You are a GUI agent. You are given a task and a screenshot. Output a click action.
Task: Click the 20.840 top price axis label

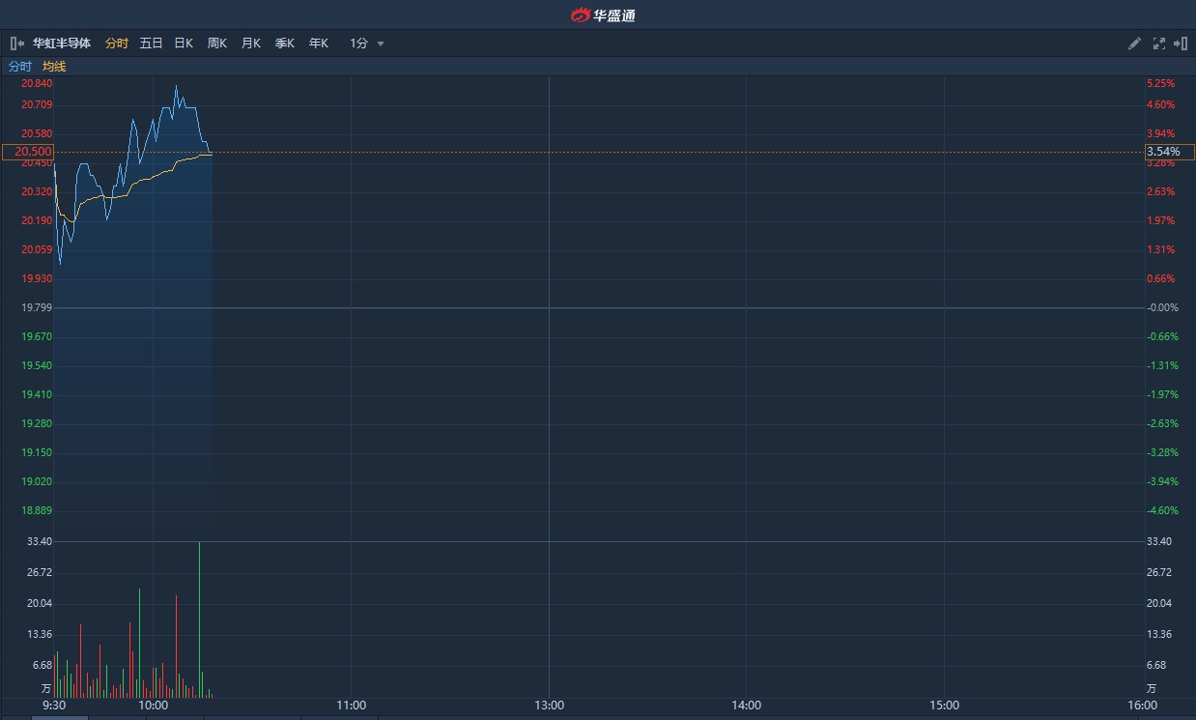[x=37, y=83]
